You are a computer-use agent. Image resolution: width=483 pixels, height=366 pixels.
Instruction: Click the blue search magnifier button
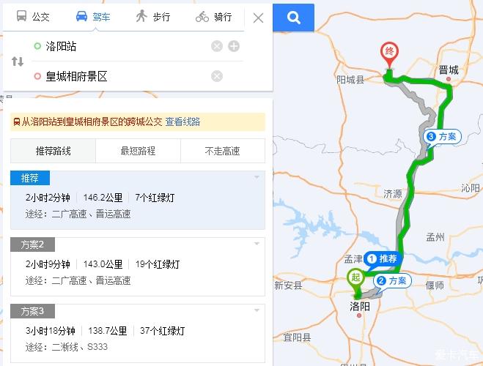tap(293, 18)
